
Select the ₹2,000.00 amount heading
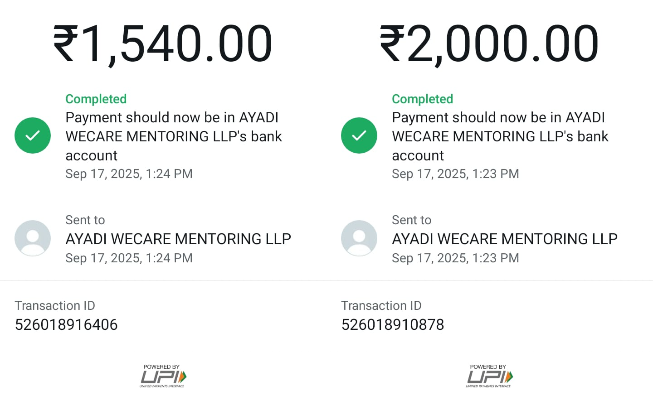pos(489,43)
